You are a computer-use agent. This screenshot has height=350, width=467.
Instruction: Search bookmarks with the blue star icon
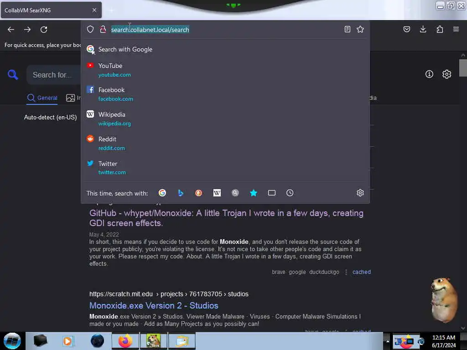coord(254,193)
